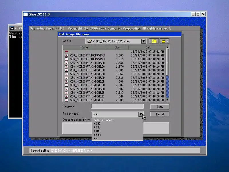Create new folder icon
The width and height of the screenshot is (229, 172).
click(x=165, y=41)
